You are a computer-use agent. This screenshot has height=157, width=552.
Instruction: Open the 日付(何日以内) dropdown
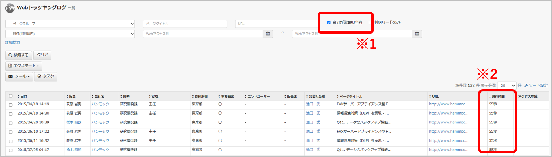(x=70, y=34)
